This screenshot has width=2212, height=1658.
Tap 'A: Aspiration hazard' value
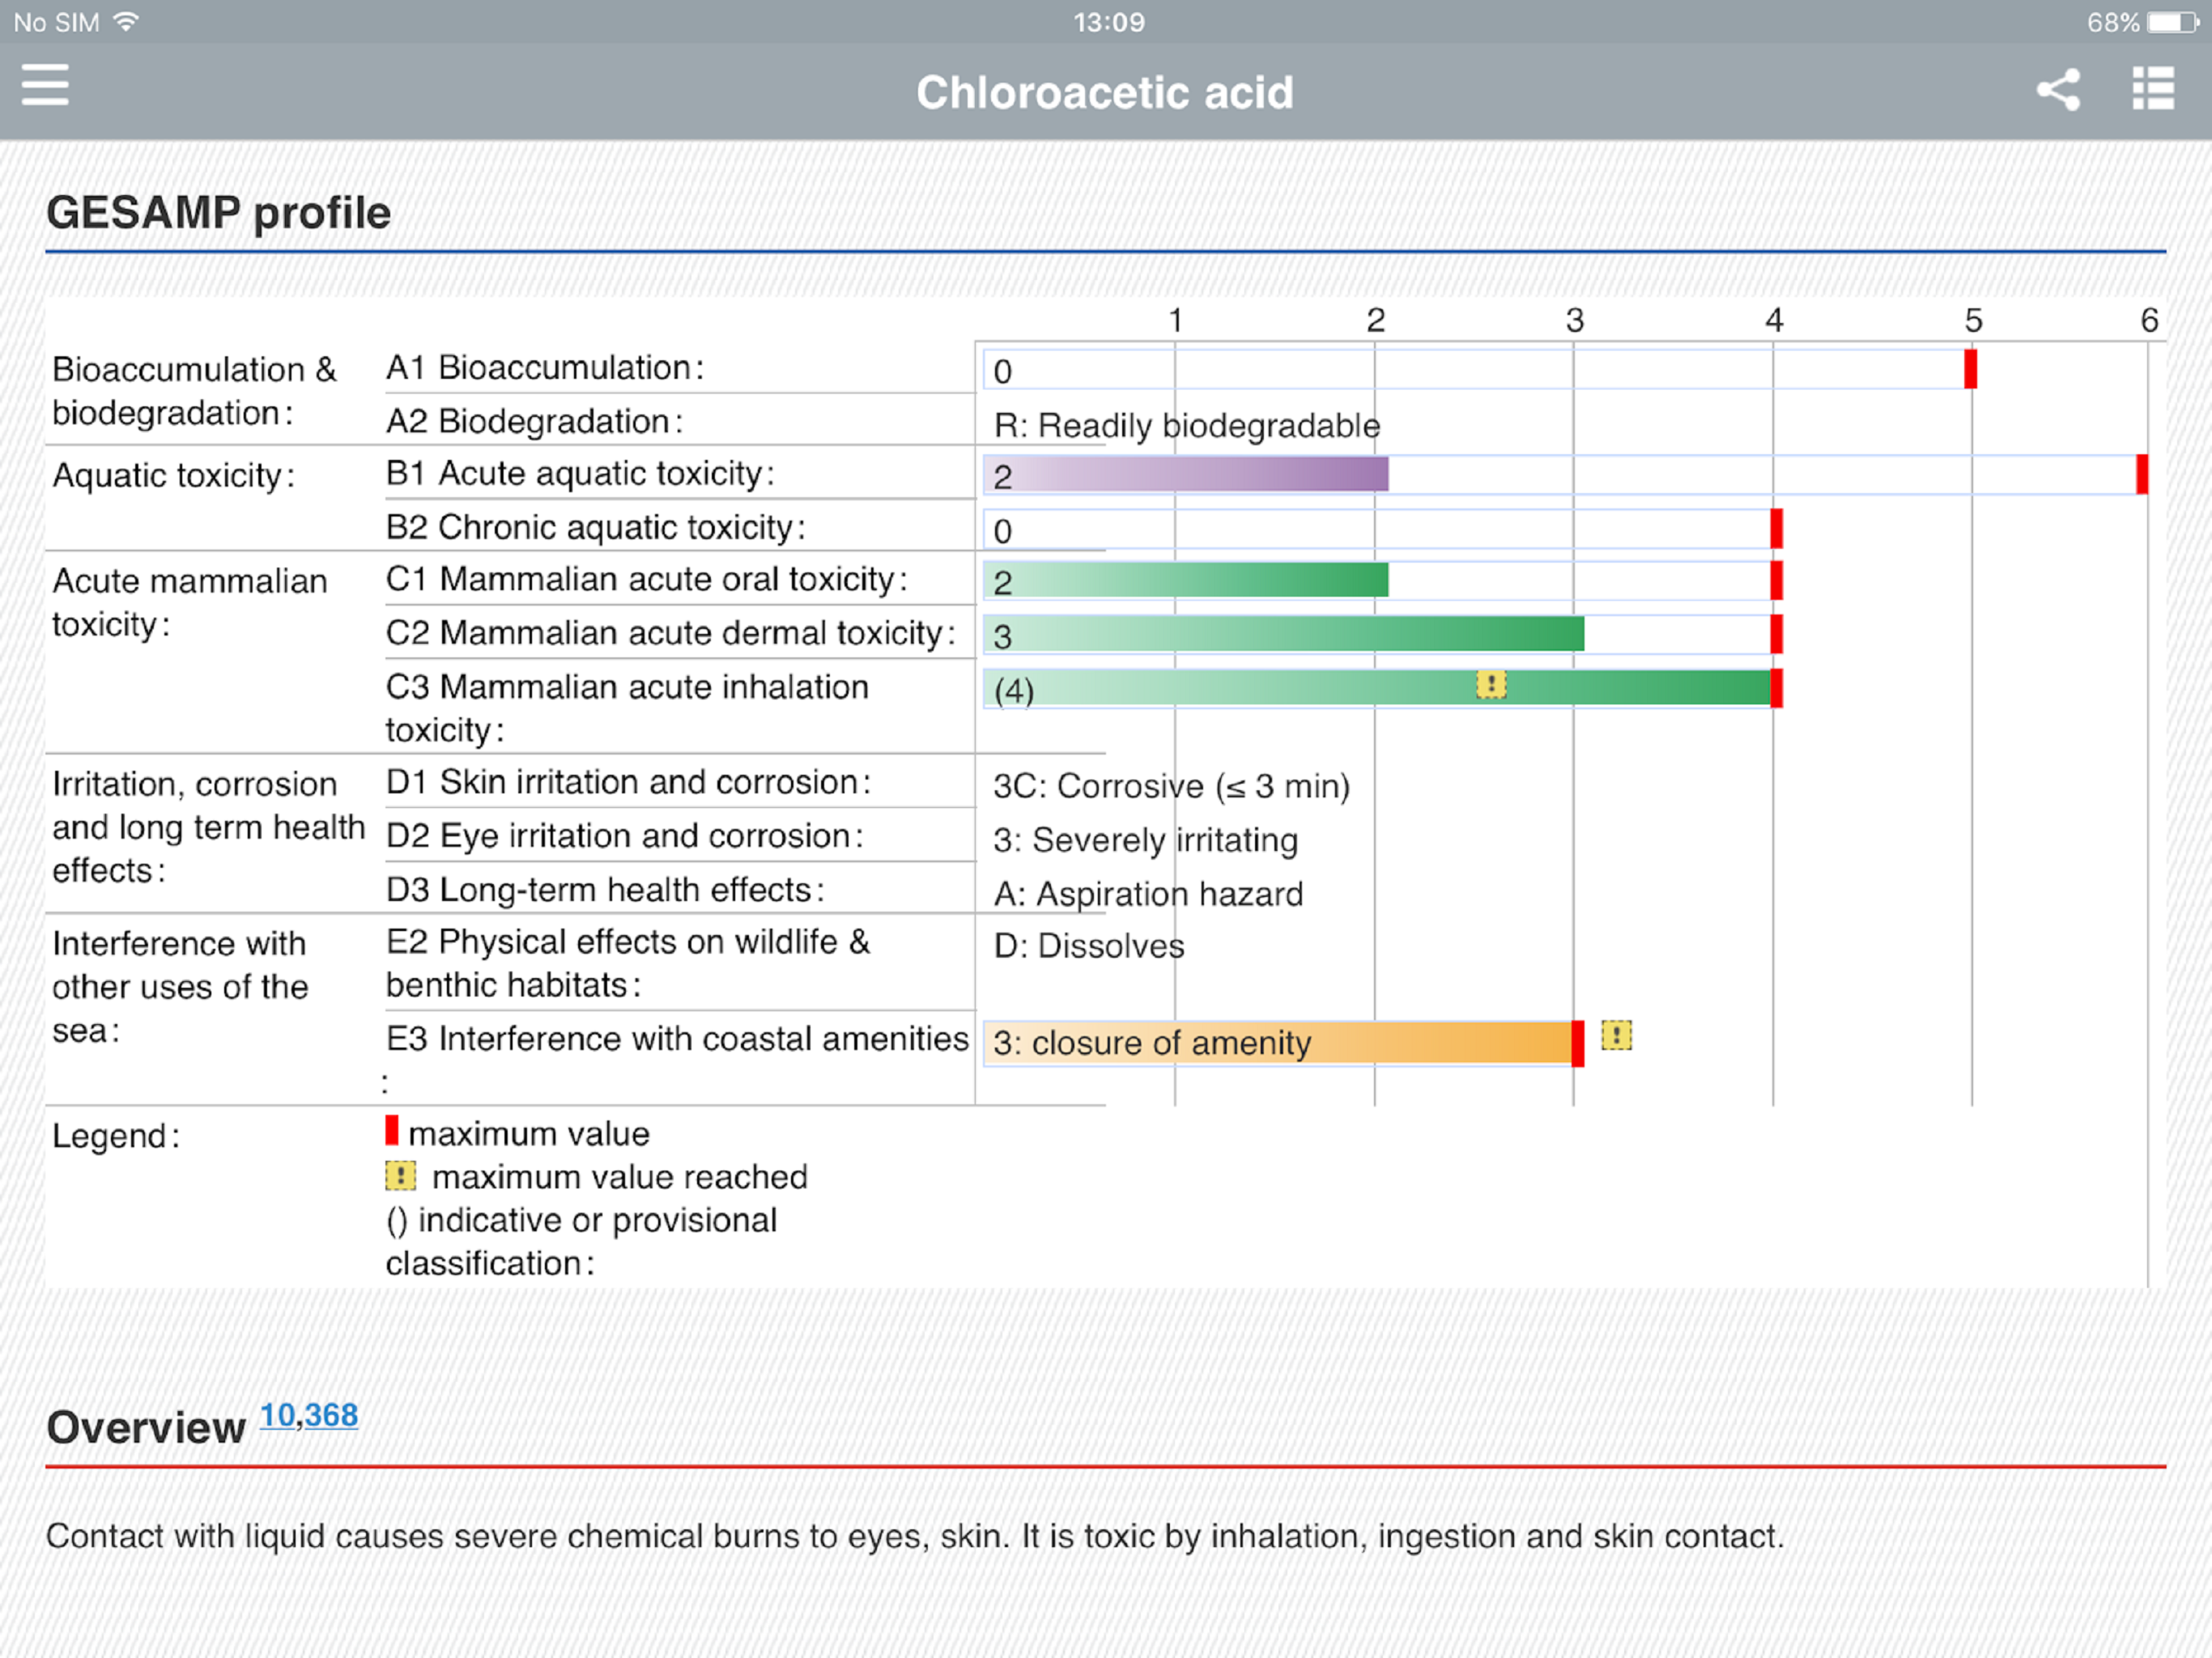tap(1148, 894)
